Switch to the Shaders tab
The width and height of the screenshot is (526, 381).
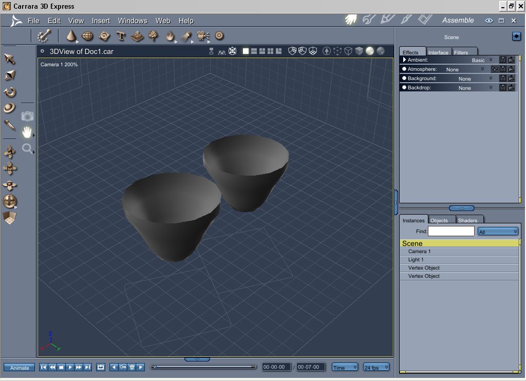tap(467, 220)
